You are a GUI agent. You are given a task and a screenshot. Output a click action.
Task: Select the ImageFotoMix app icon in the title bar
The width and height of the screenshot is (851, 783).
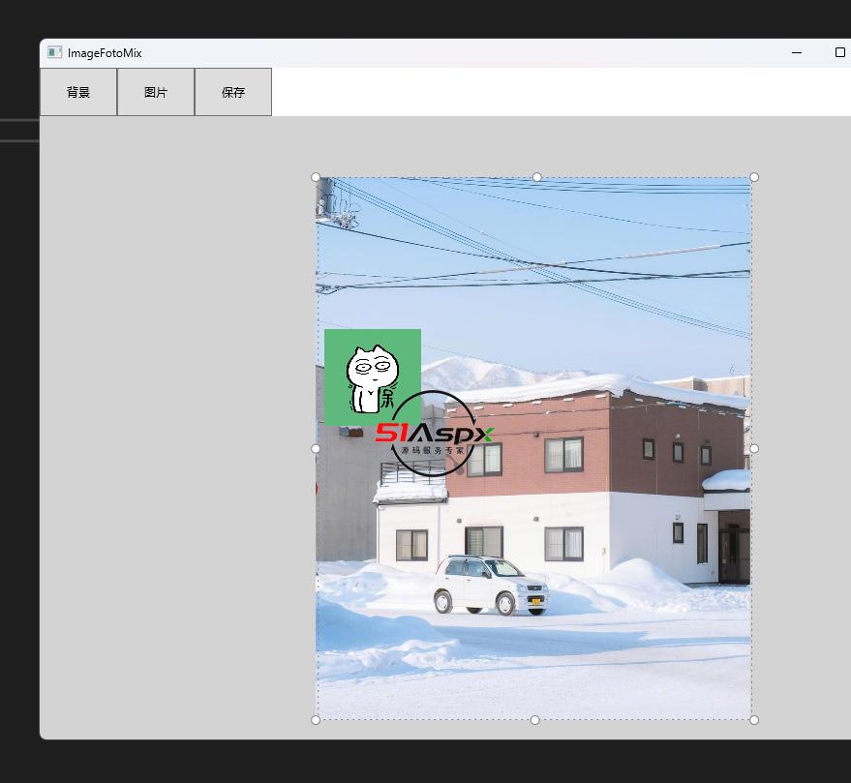(54, 52)
